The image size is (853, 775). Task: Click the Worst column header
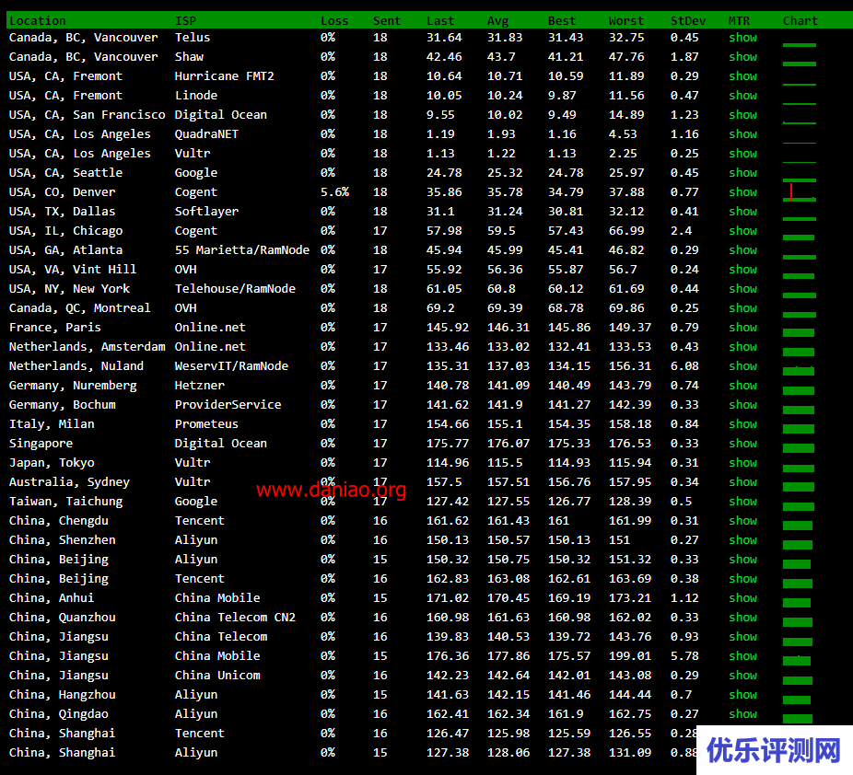[626, 20]
